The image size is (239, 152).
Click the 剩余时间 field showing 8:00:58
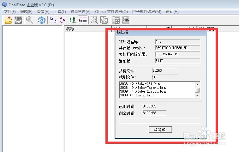pos(154,113)
